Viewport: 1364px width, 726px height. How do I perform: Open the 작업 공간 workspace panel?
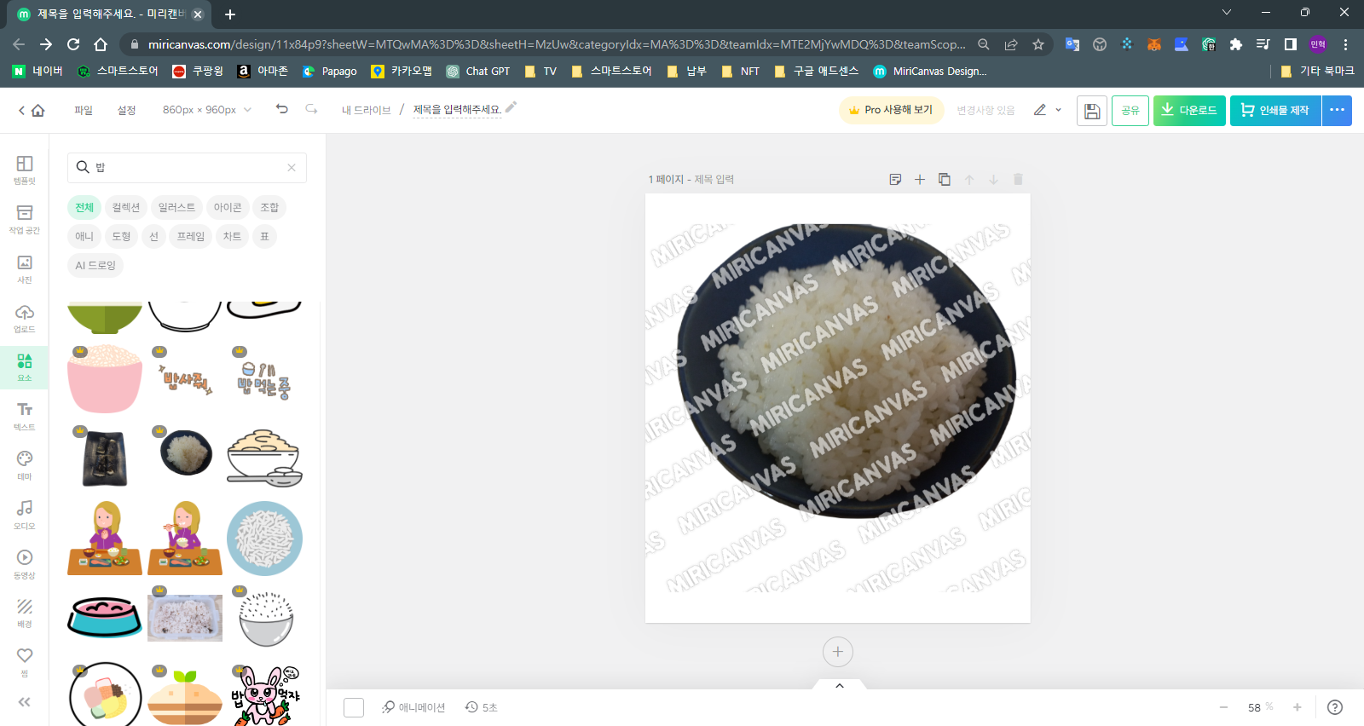(x=25, y=219)
